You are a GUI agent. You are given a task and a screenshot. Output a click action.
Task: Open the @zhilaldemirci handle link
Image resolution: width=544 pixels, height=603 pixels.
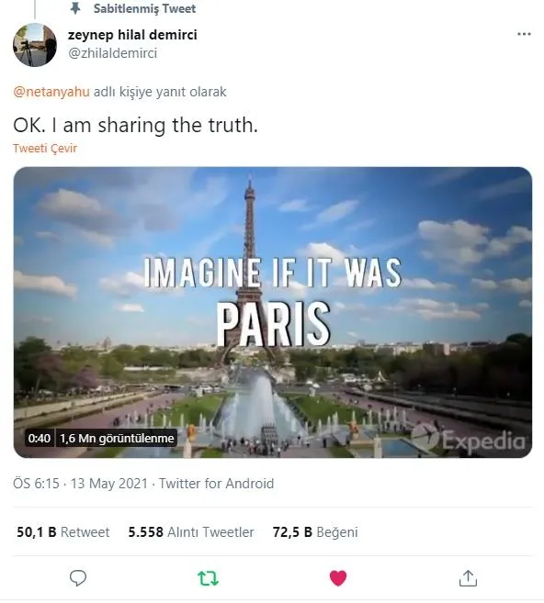(112, 53)
